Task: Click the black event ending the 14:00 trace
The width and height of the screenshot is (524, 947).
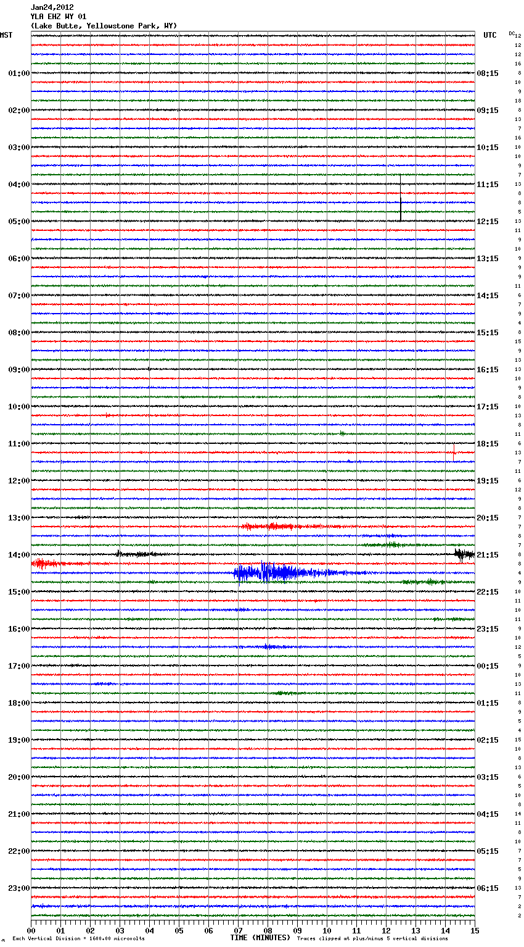Action: click(464, 554)
